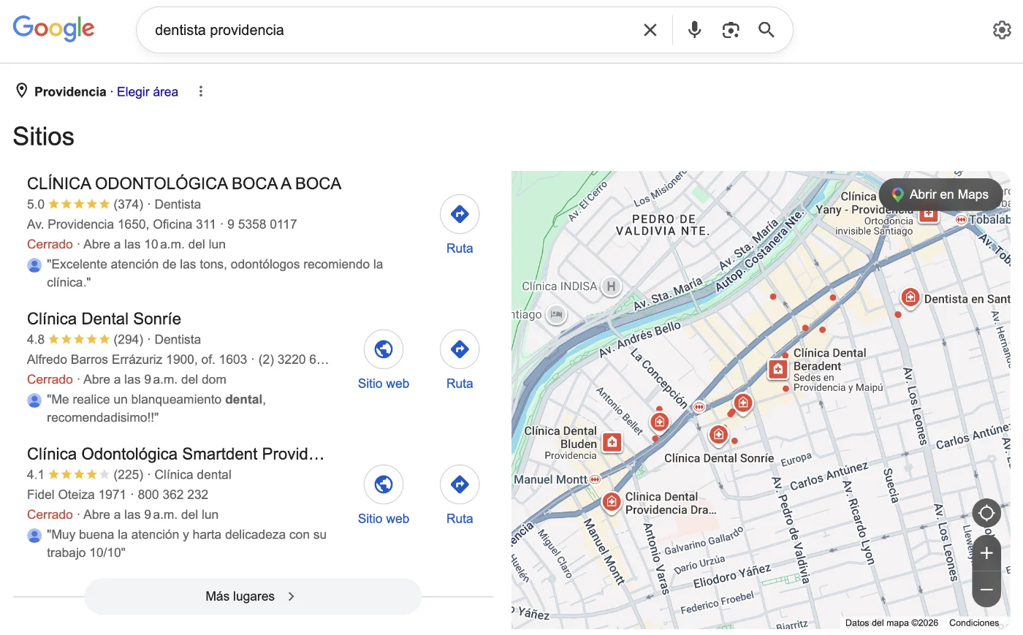Screen dimensions: 1023x635
Task: Select the Clinica Dental Providencia Dra map pin
Action: coord(612,502)
